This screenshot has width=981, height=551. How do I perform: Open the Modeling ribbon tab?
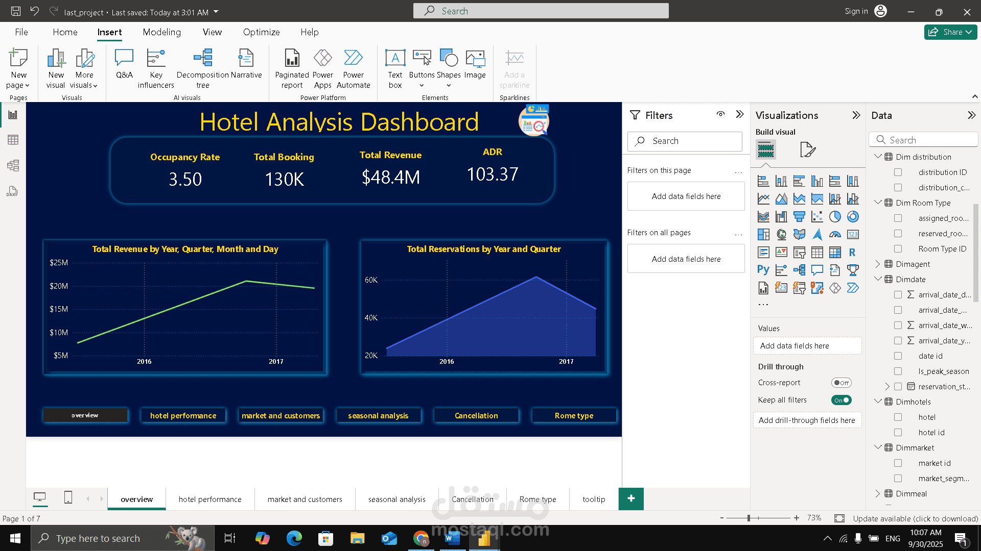[x=161, y=32]
